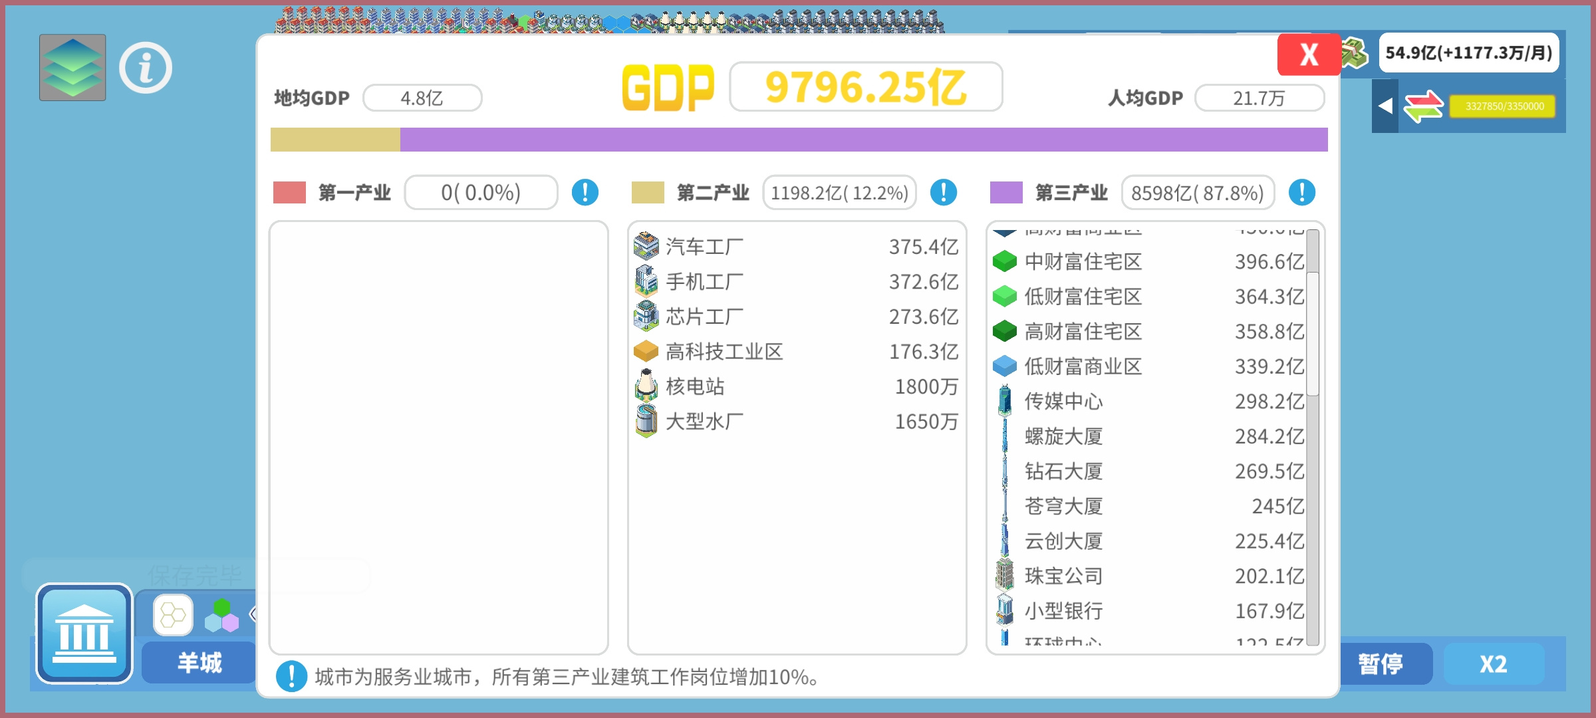This screenshot has height=718, width=1596.
Task: Click the 暂停 pause button
Action: (1381, 663)
